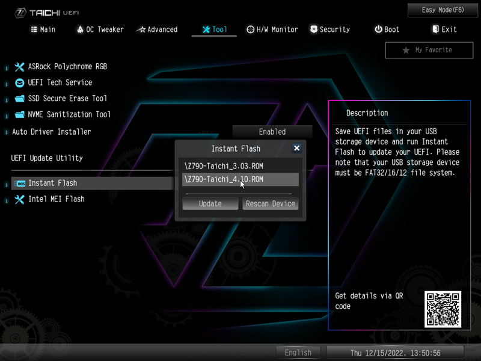Screen dimensions: 481x361
Task: Open the Advanced tab
Action: coord(157,29)
